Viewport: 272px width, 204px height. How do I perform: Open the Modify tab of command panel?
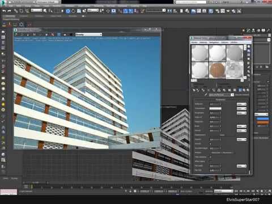[248, 30]
